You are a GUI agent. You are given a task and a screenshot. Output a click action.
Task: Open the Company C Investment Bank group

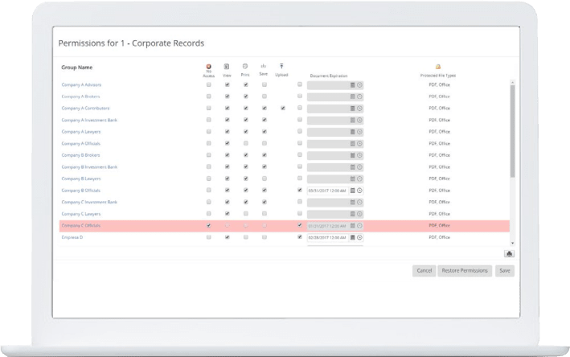(x=89, y=202)
